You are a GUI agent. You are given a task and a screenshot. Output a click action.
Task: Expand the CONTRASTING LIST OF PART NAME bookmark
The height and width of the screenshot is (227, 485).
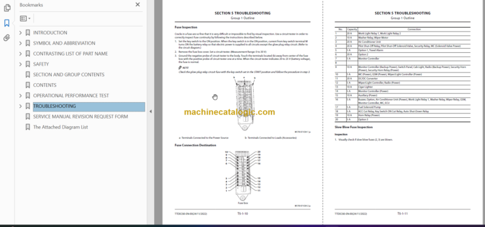tap(20, 54)
